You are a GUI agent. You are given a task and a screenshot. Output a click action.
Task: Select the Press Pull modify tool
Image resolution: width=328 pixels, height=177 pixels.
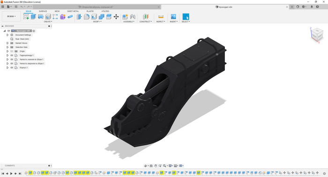coord(79,17)
